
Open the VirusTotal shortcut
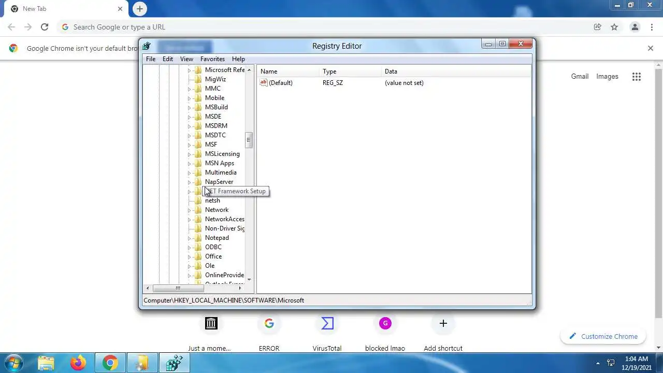[x=327, y=333]
